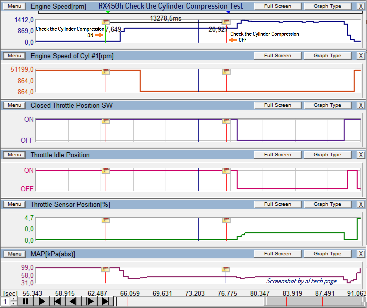Show MAP graph in Full Screen
The image size is (367, 308).
pyautogui.click(x=277, y=254)
